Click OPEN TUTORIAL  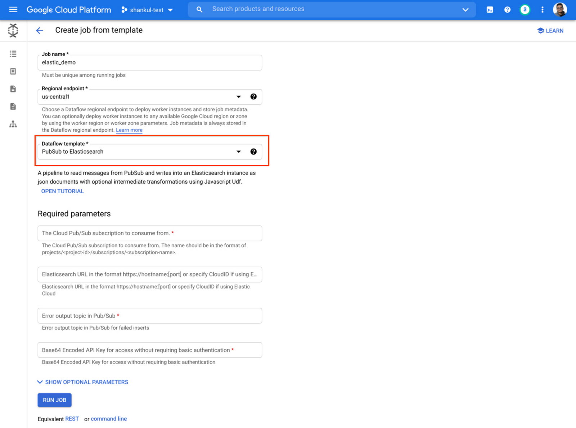point(63,191)
